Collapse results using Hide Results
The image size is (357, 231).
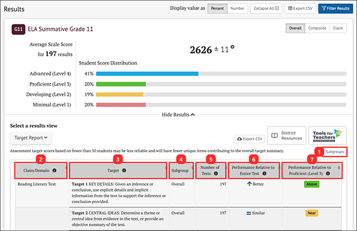(178, 115)
